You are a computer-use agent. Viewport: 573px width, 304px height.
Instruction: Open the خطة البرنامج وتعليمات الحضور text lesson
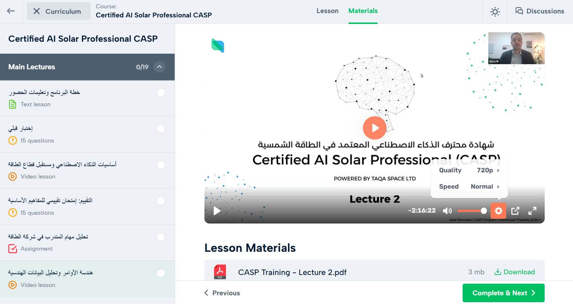87,98
